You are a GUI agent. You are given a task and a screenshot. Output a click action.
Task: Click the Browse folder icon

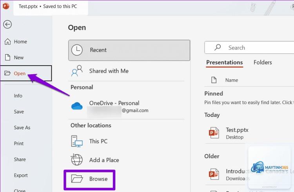(x=77, y=179)
